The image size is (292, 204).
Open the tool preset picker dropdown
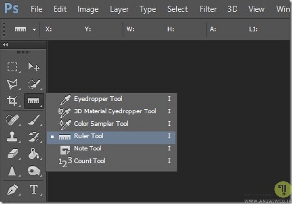(34, 29)
